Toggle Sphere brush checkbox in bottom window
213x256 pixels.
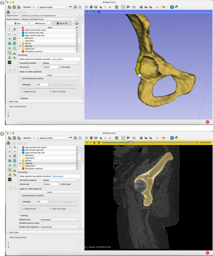23,209
